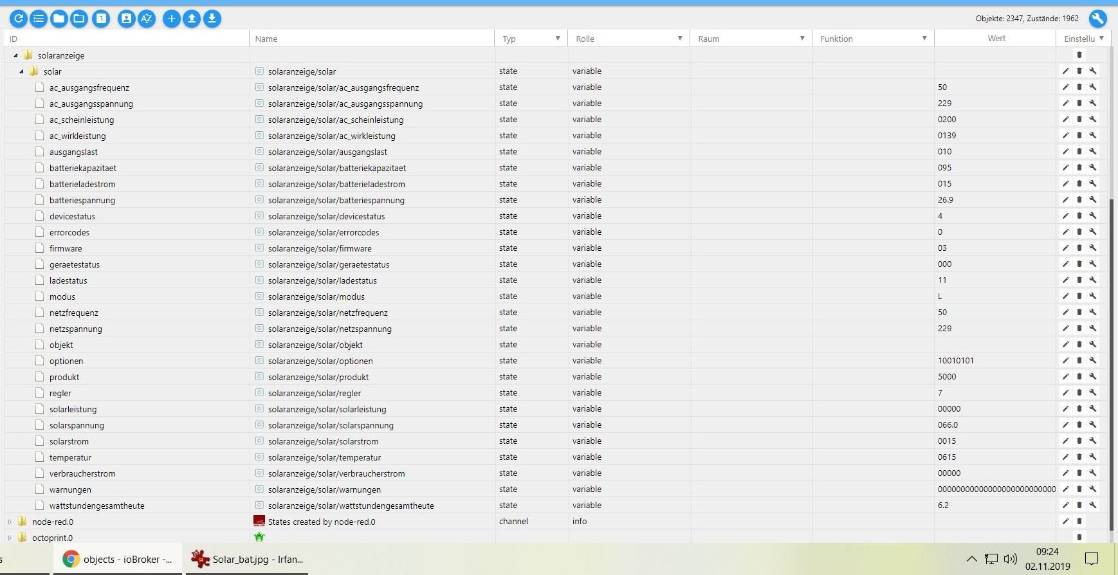Click the upload icon in the toolbar
The image size is (1118, 575).
pos(192,19)
